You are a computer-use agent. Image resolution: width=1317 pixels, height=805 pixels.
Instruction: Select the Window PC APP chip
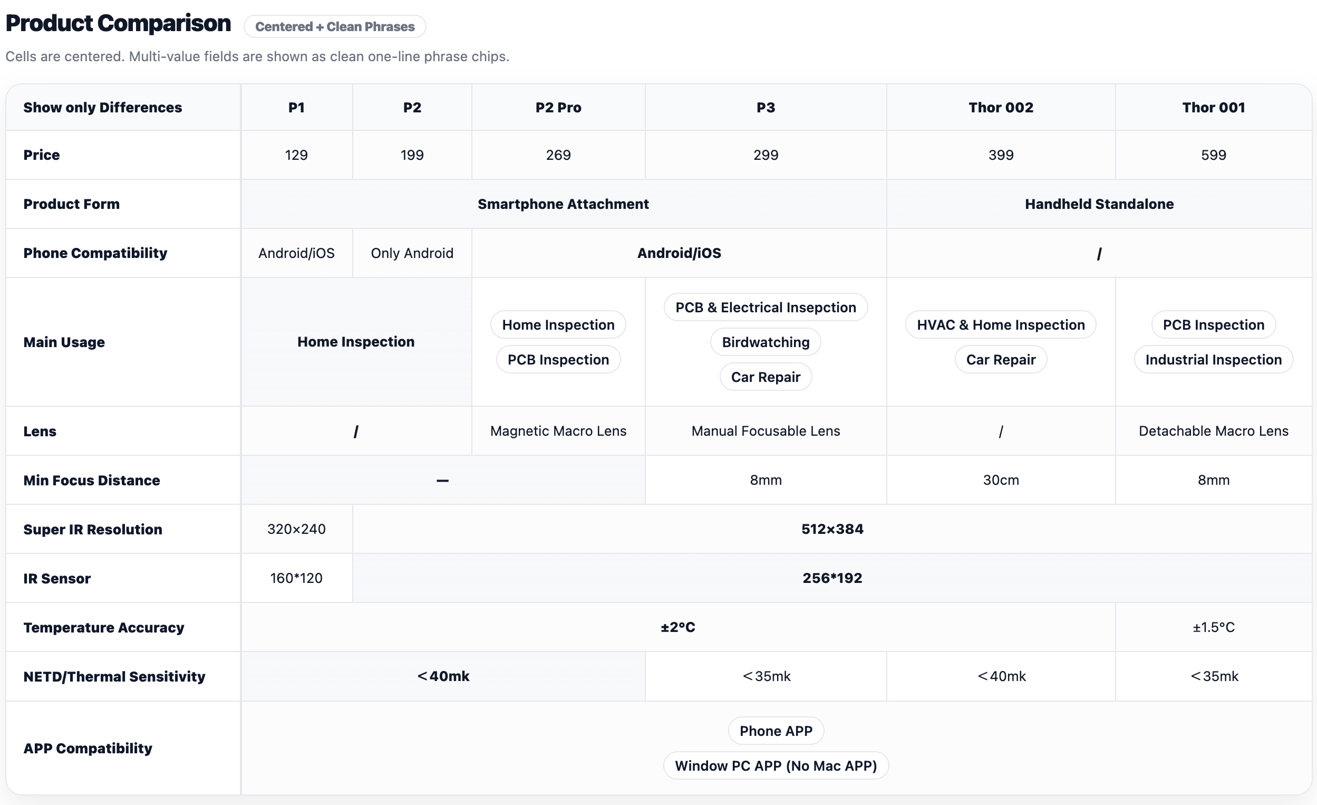click(x=776, y=765)
